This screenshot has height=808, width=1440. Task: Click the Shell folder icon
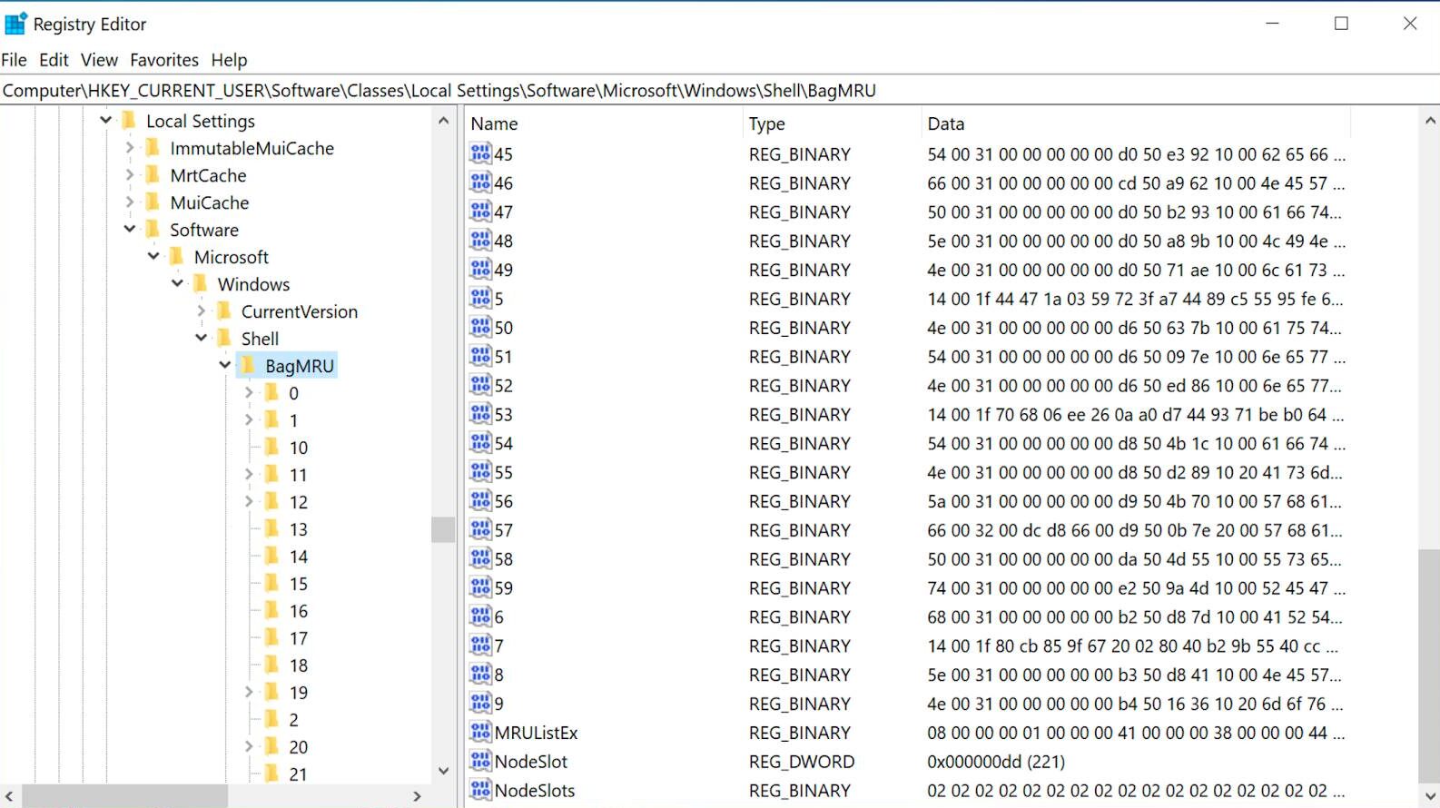[225, 339]
